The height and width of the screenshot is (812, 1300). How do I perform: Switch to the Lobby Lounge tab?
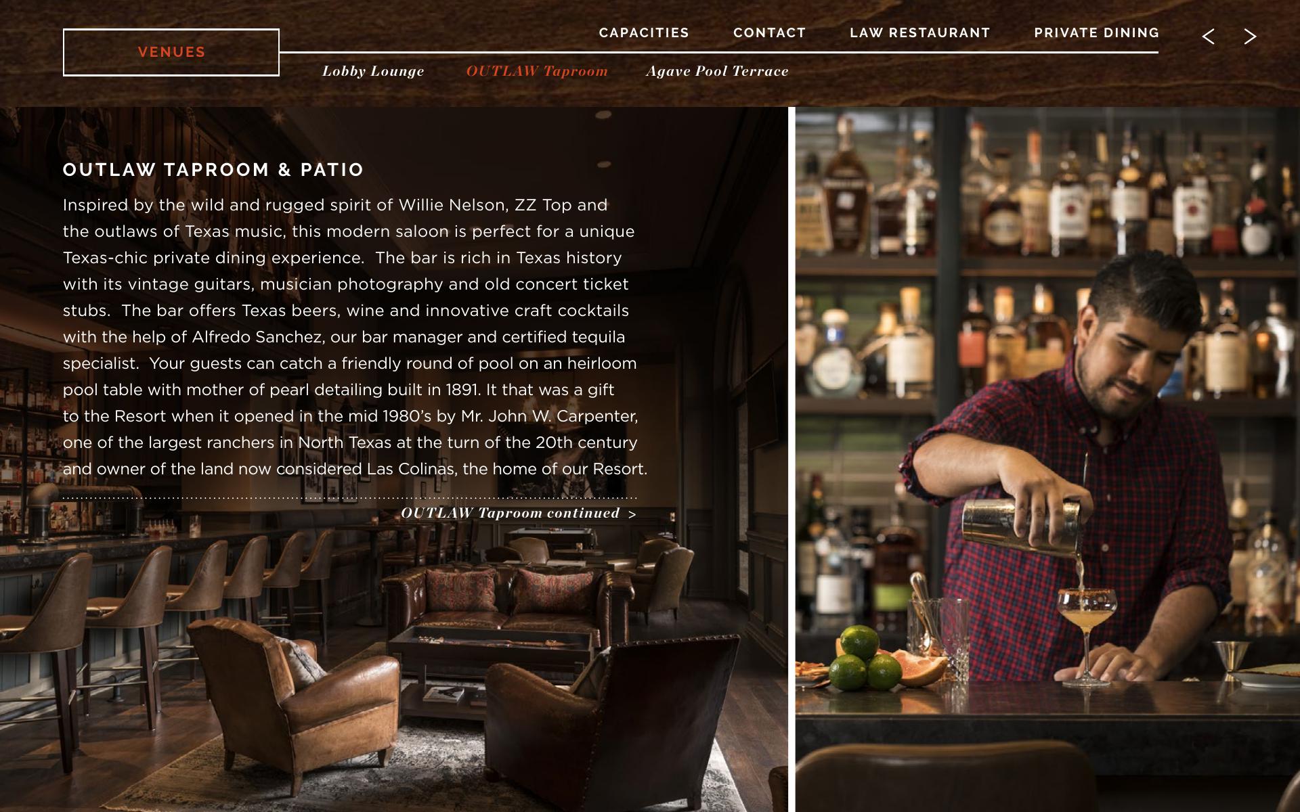click(373, 71)
